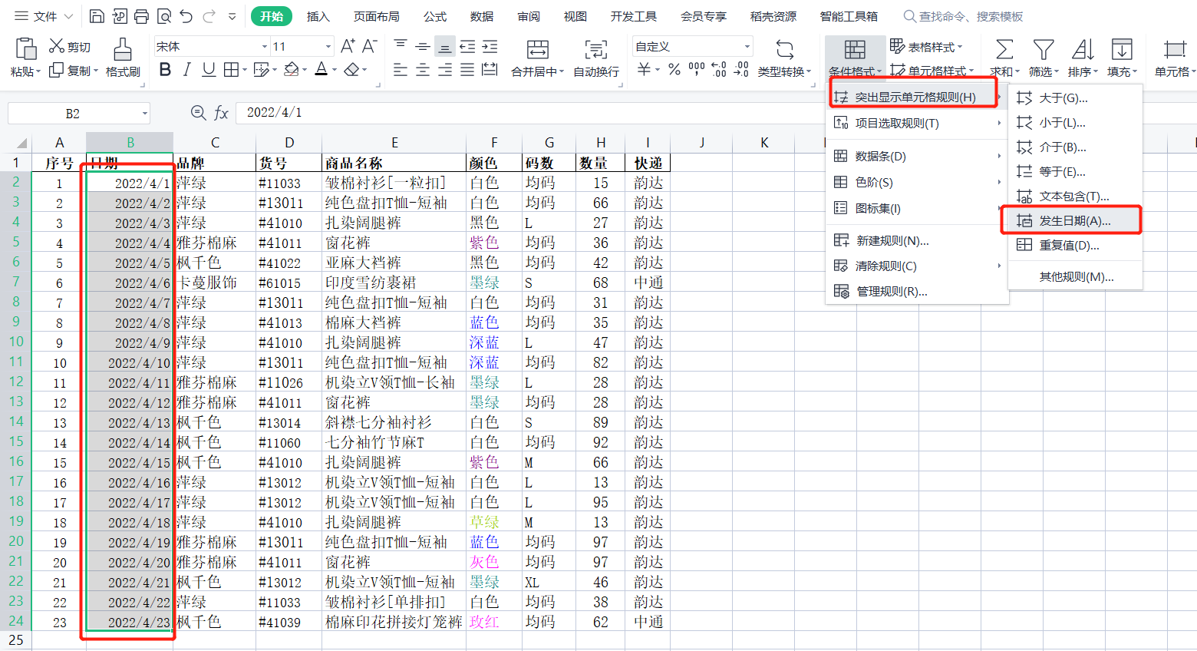Toggle align text left
This screenshot has height=651, width=1197.
pyautogui.click(x=401, y=70)
